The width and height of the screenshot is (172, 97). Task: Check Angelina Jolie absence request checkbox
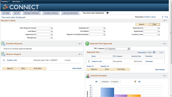coord(4,60)
